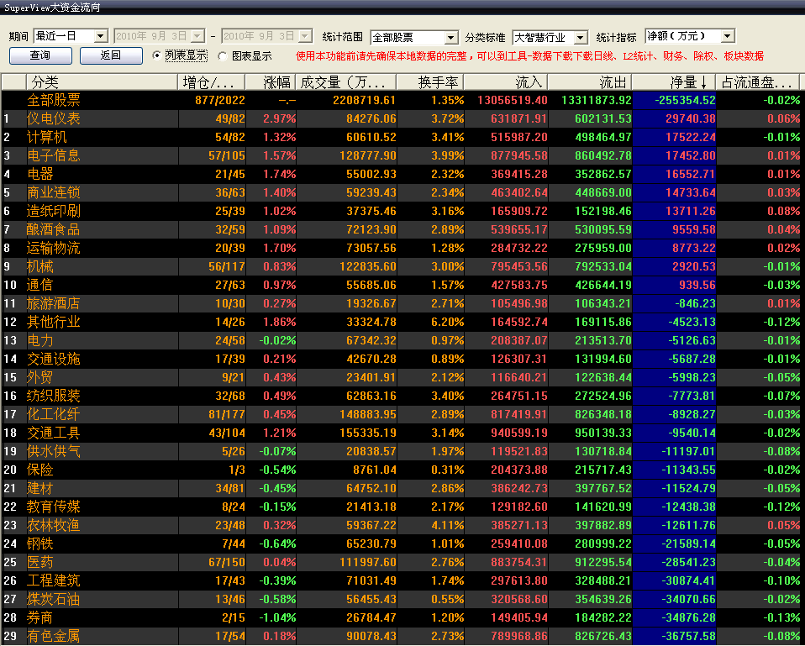
Task: Open the end date picker dropdown
Action: 306,36
